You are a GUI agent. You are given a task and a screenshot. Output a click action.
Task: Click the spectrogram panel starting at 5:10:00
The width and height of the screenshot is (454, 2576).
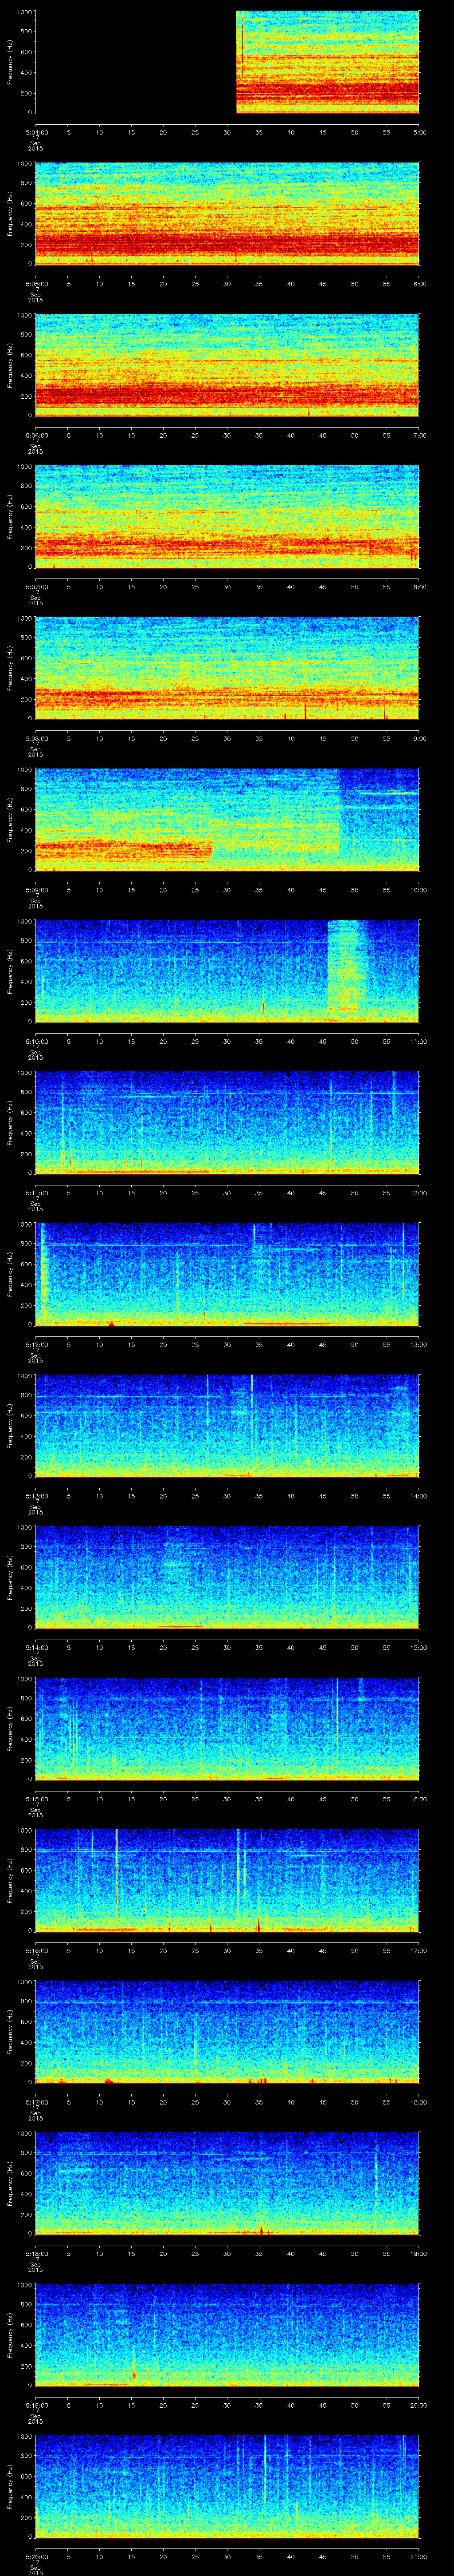(227, 971)
